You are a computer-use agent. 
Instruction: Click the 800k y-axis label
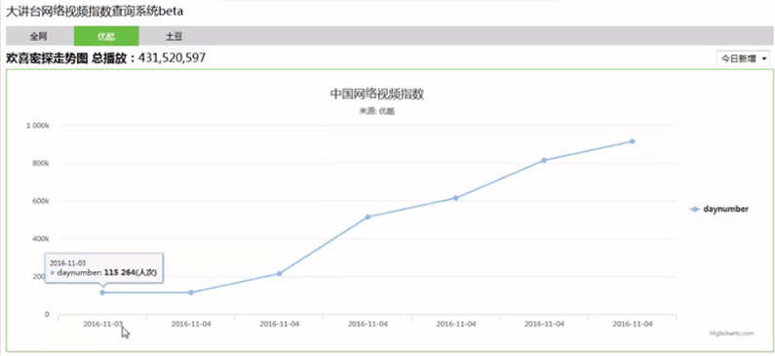coord(41,164)
